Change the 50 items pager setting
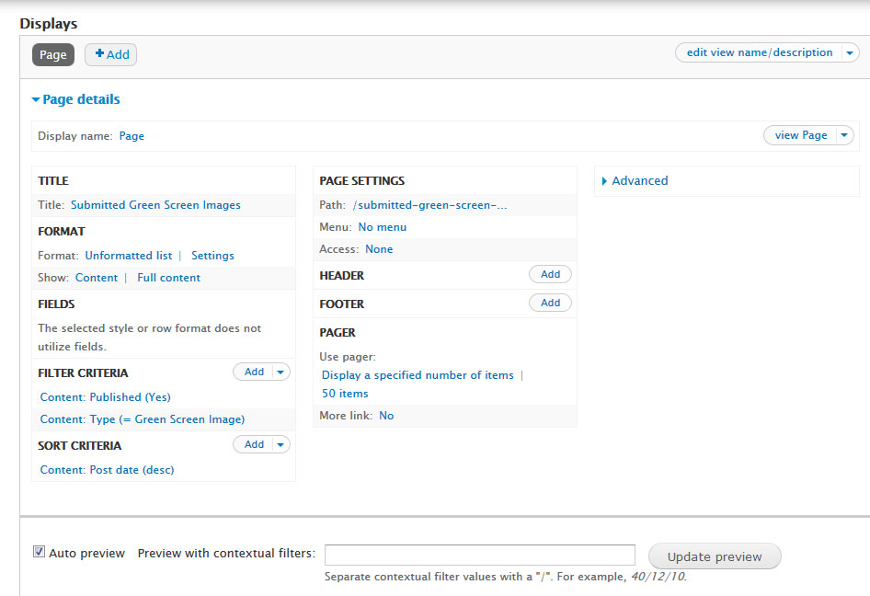This screenshot has height=596, width=870. point(345,394)
